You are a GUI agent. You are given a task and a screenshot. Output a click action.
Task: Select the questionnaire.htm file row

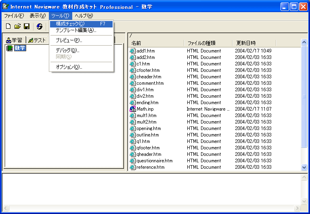pyautogui.click(x=154, y=161)
